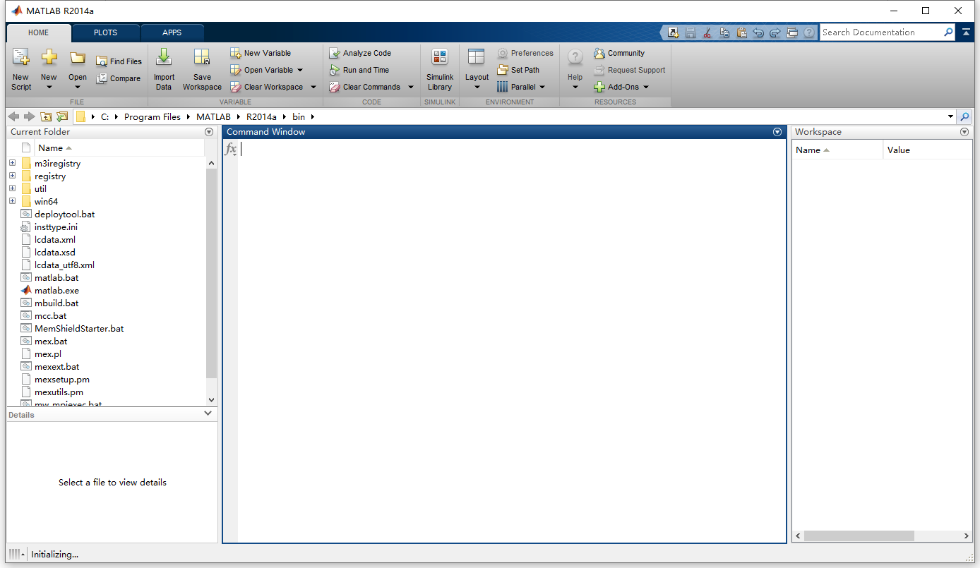Open Command Window actions menu
Screen dimensions: 980x568
coord(777,132)
